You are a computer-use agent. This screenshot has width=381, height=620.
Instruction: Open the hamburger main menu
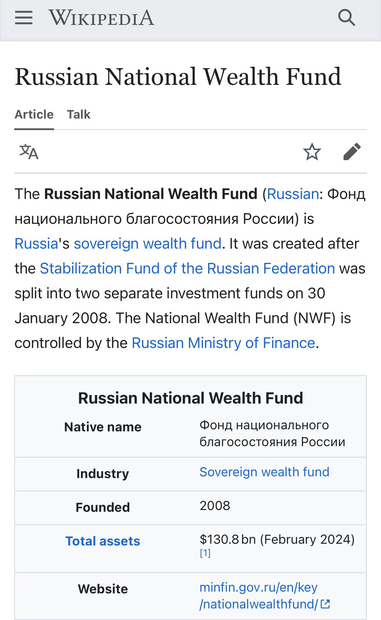[x=24, y=18]
